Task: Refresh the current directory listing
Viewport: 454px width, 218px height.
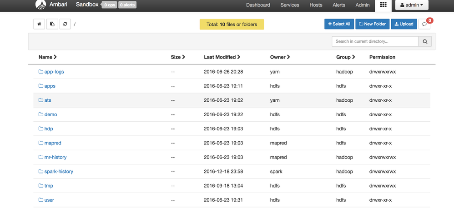Action: click(65, 24)
